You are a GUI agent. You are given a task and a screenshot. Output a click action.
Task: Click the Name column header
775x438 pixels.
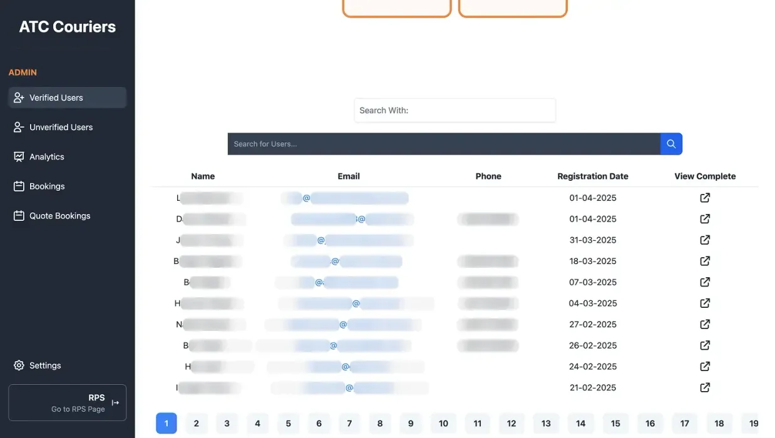(203, 176)
